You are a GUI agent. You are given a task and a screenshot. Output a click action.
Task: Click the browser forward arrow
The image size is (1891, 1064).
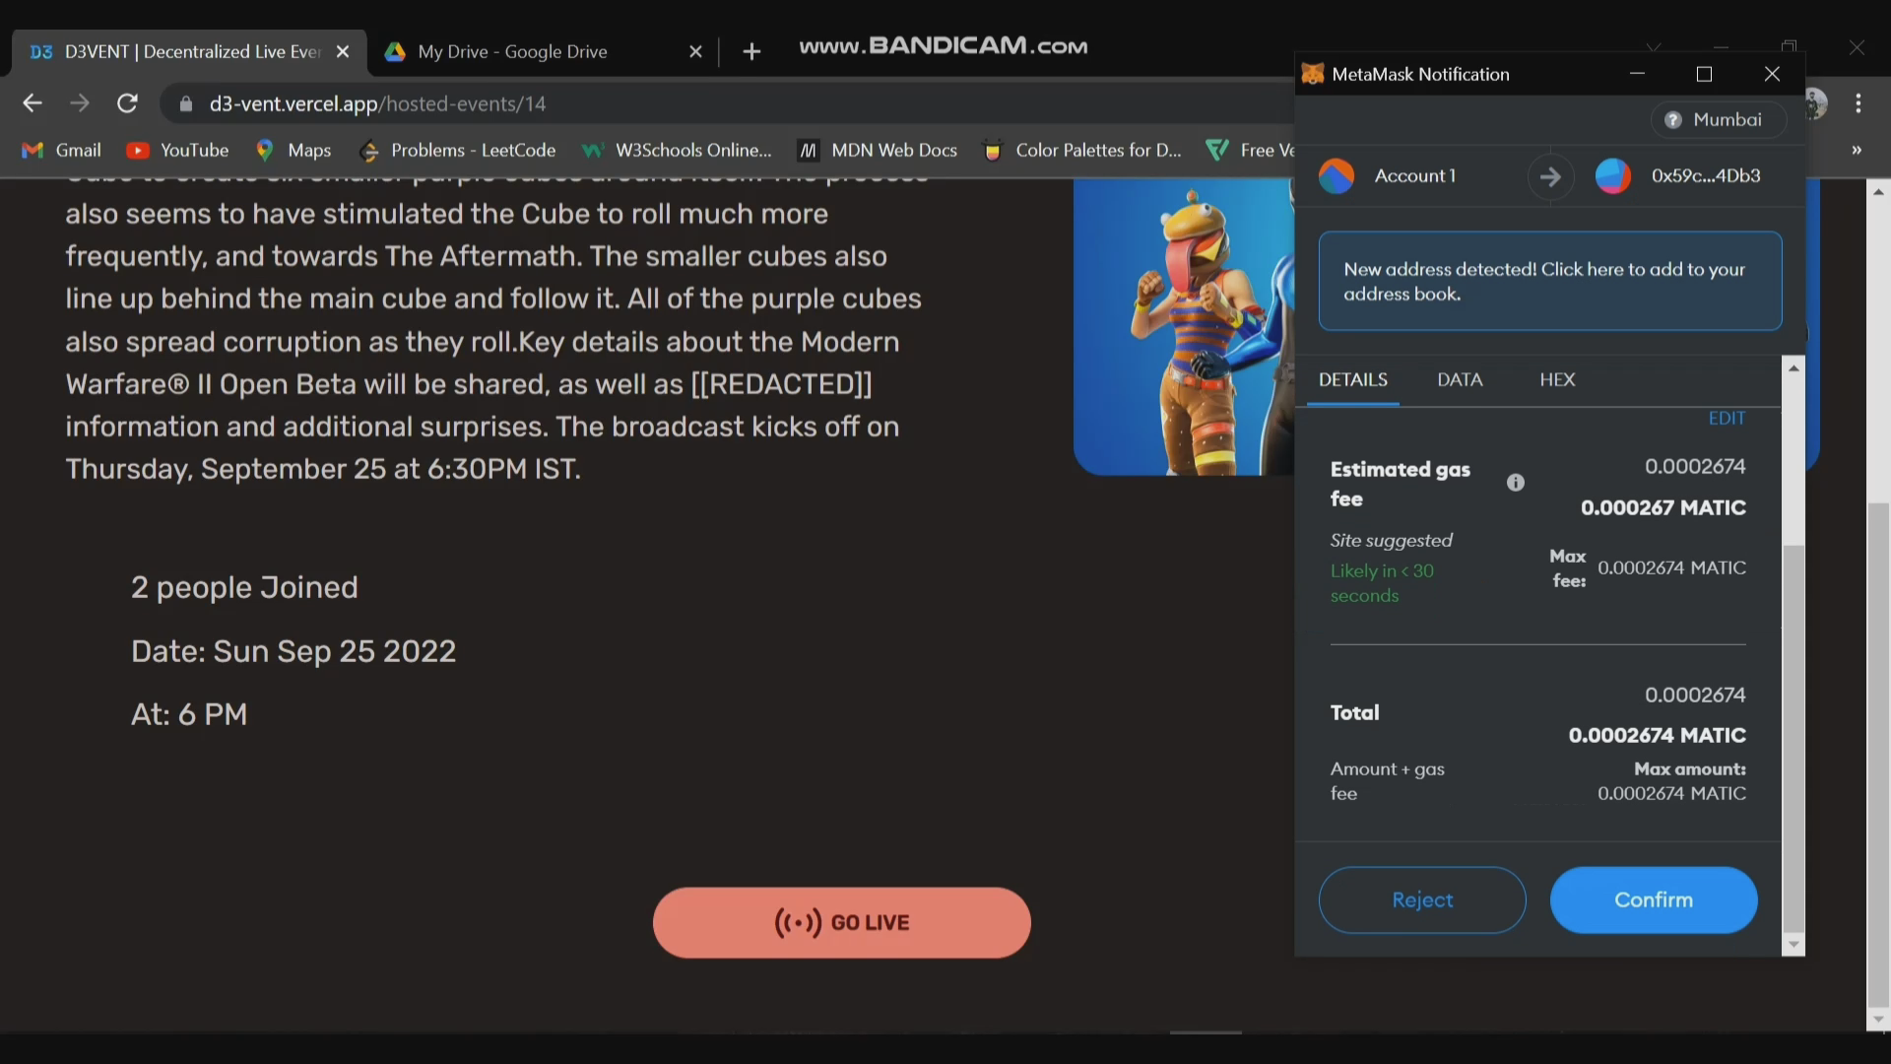[80, 103]
